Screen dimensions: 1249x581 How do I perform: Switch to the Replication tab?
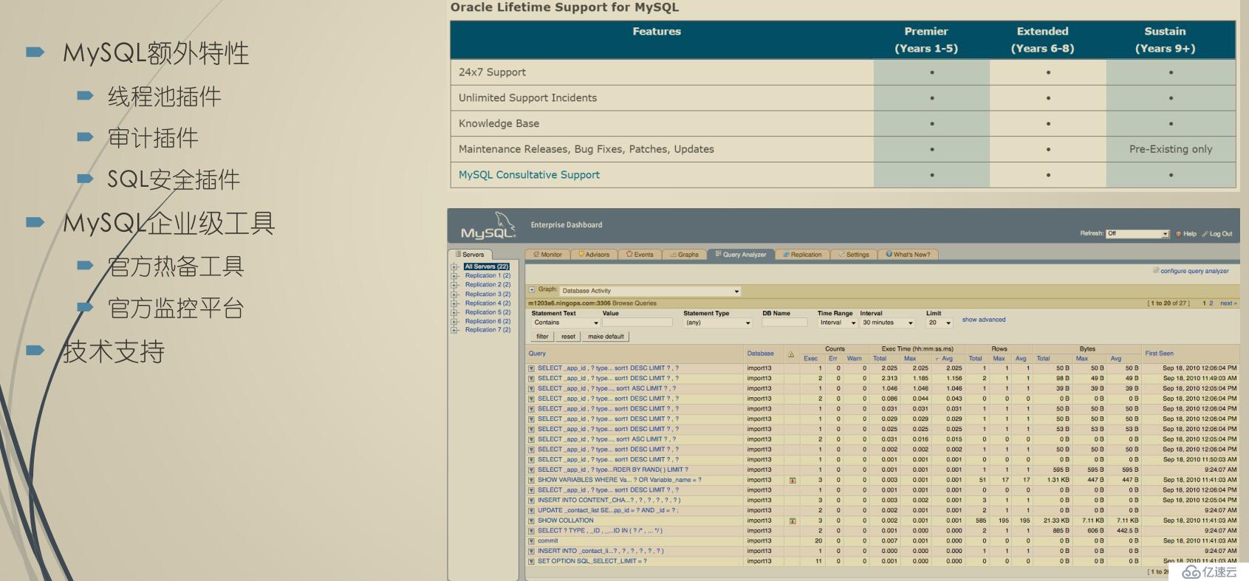pos(802,255)
